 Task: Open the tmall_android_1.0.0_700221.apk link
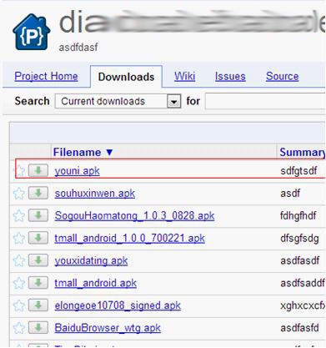point(130,239)
